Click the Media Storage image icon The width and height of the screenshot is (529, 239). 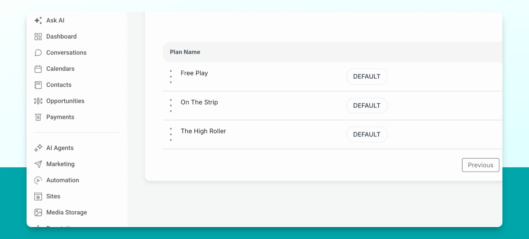(38, 212)
